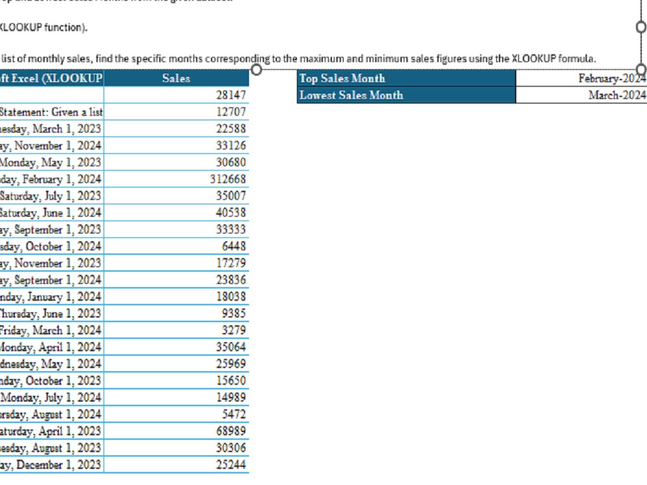
Task: Select sales value 30680
Action: (176, 162)
